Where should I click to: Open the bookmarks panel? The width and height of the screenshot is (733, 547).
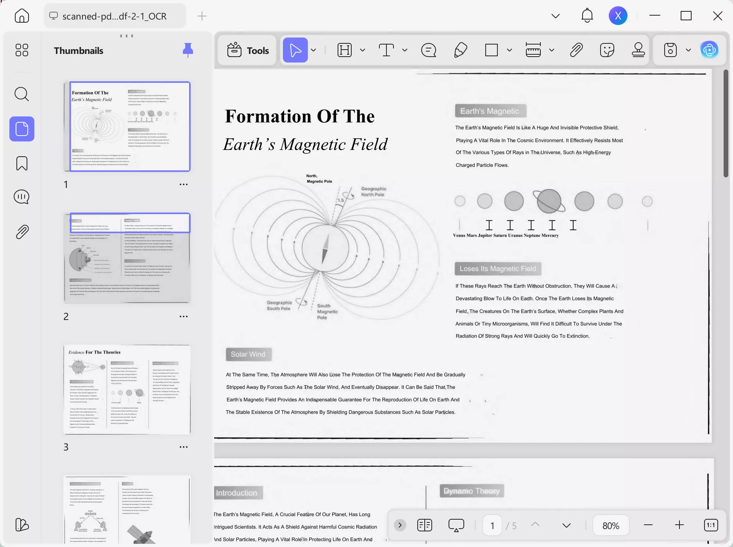(21, 163)
